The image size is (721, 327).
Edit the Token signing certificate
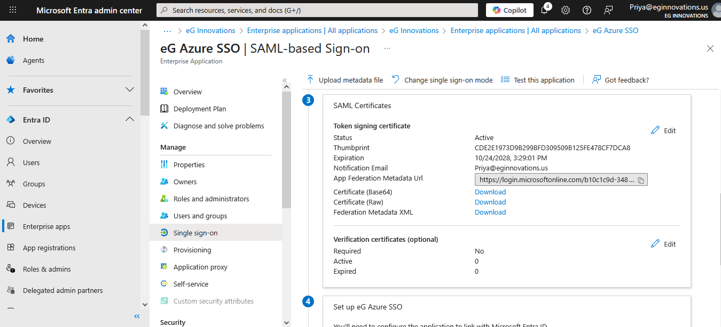point(663,130)
